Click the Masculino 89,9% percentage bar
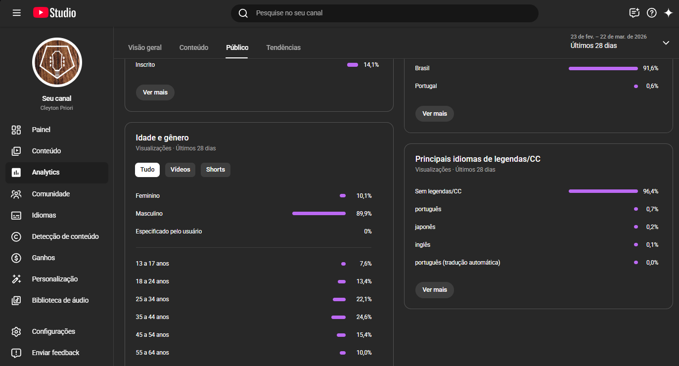 click(319, 214)
